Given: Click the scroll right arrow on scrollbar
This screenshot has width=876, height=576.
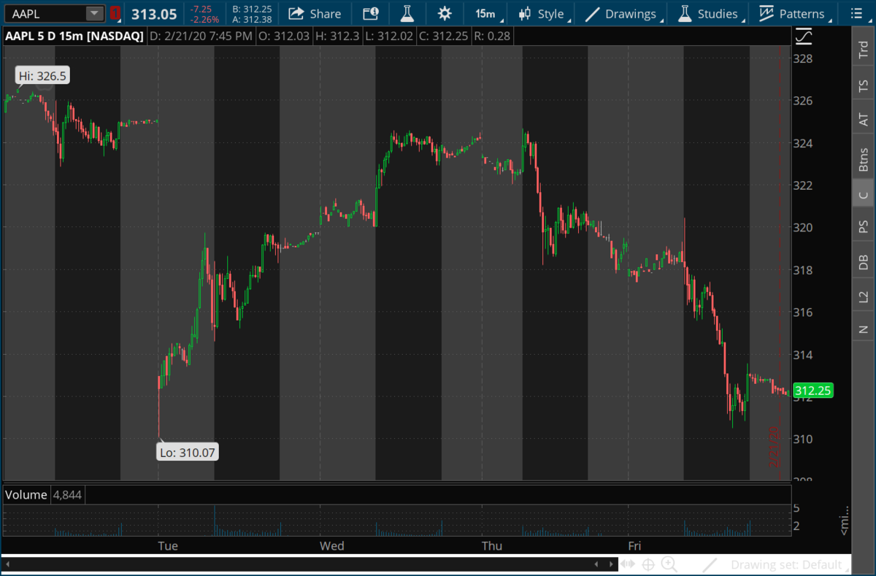Looking at the screenshot, I should pos(612,564).
